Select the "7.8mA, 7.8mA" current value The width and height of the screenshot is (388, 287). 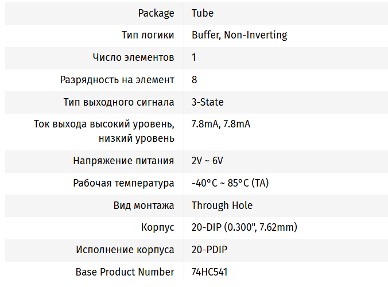point(221,125)
